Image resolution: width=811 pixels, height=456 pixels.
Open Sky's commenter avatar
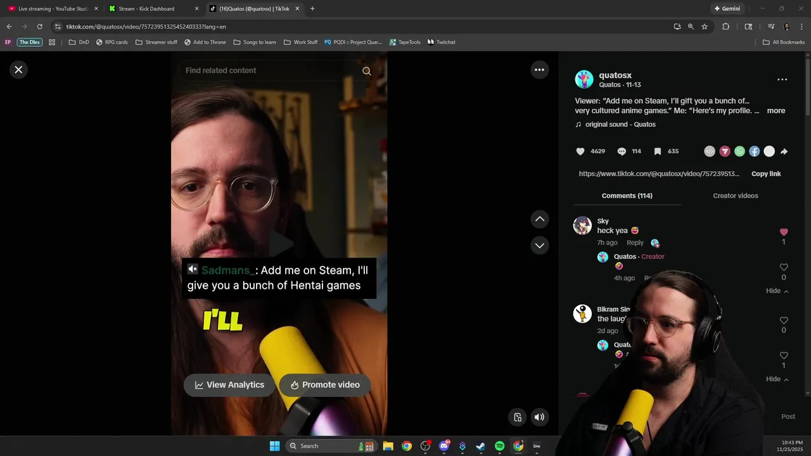[582, 225]
